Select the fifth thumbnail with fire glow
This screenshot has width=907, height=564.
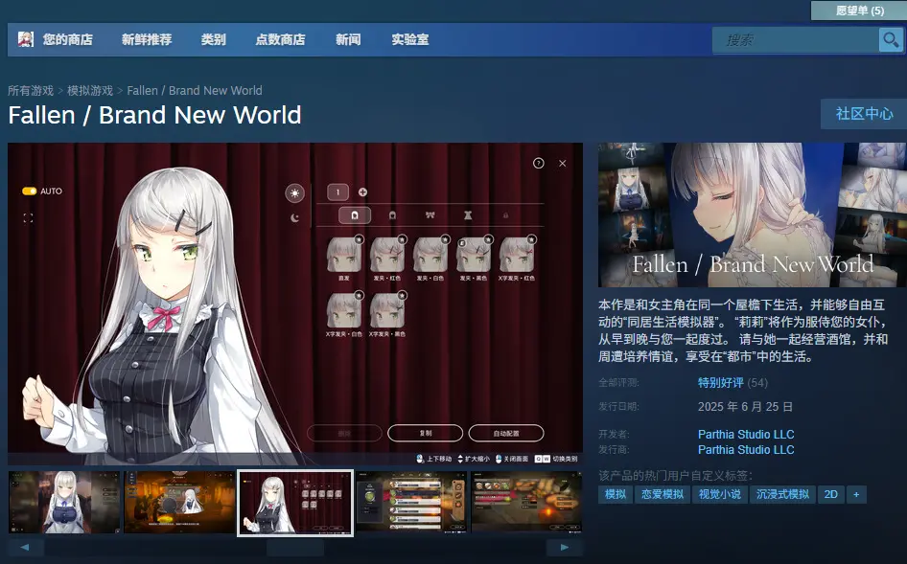(526, 502)
